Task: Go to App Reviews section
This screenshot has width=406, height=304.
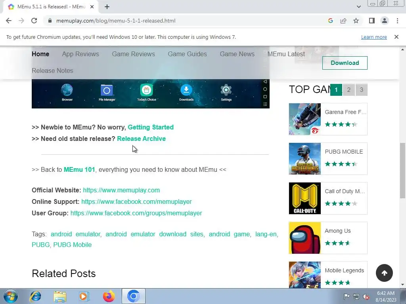Action: pos(80,54)
